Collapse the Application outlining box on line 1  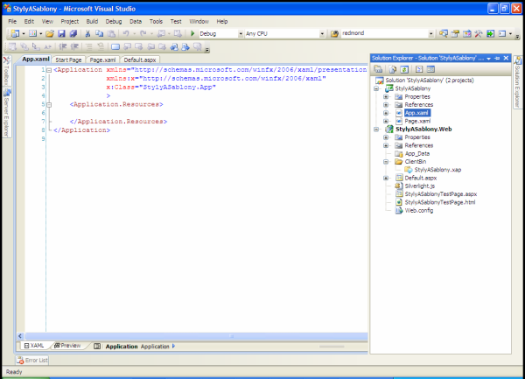pos(49,70)
